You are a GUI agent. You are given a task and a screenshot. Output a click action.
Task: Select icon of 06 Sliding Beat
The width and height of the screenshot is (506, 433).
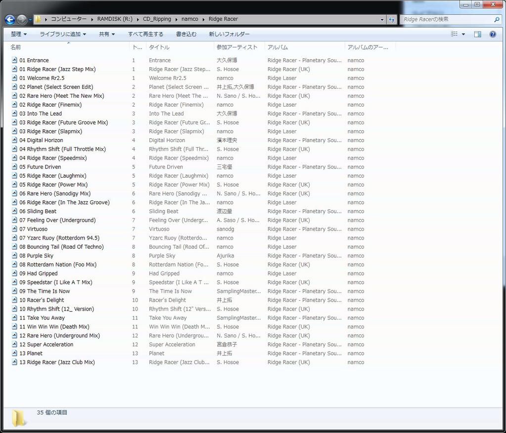pos(14,211)
